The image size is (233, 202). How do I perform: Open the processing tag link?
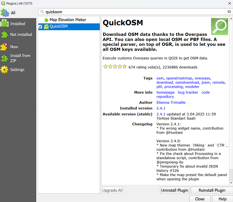pos(173,87)
